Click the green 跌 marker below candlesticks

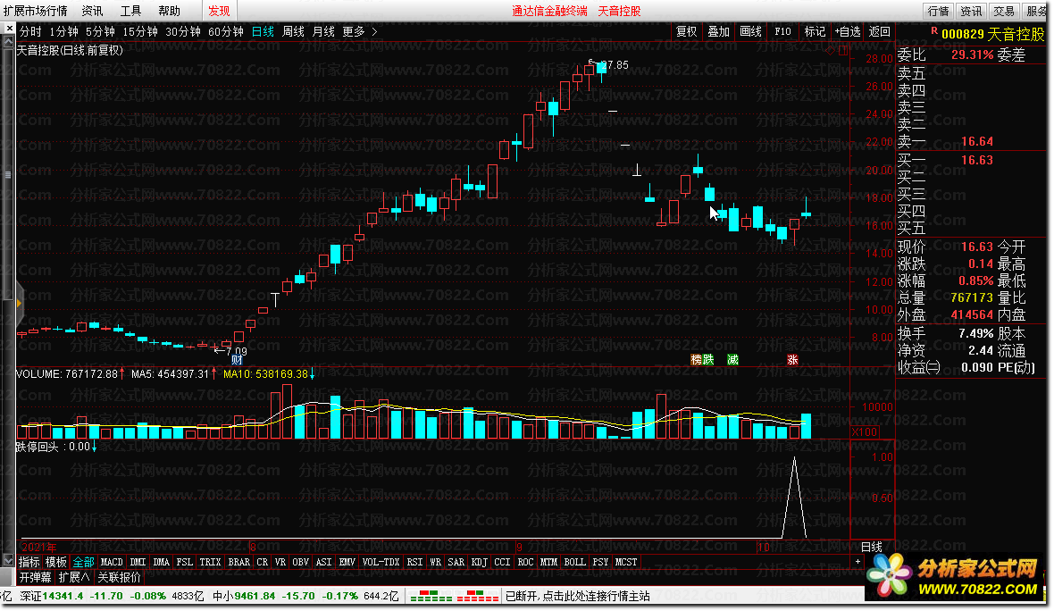coord(707,360)
